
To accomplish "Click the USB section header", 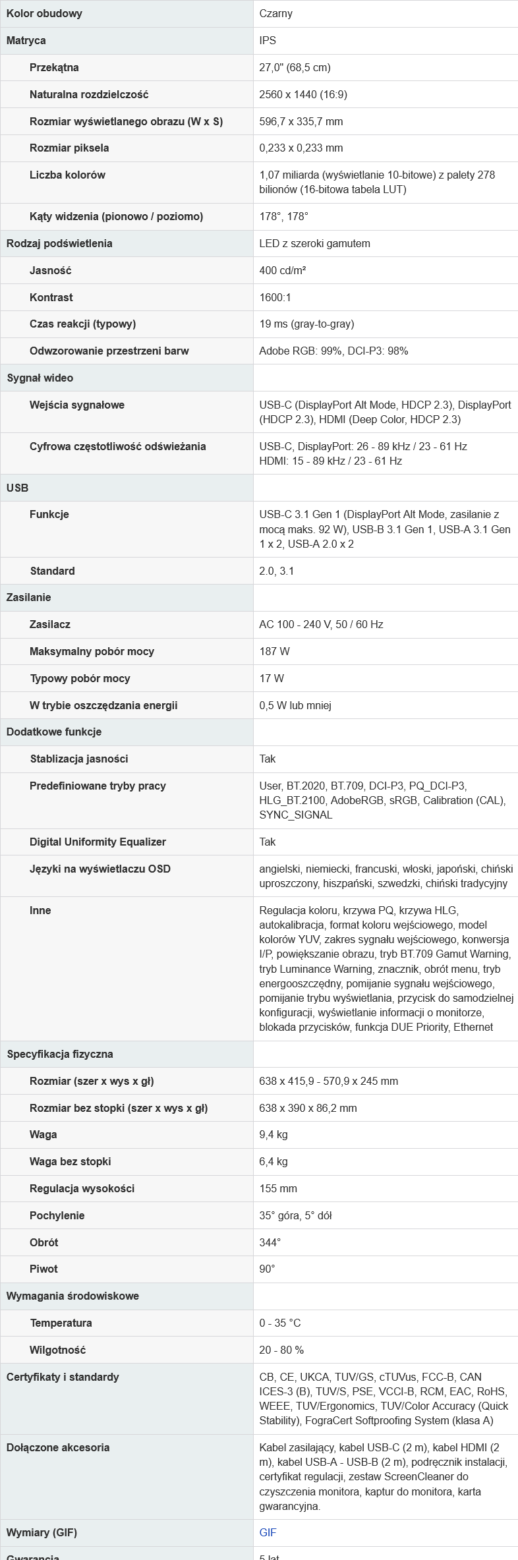I will click(x=18, y=488).
